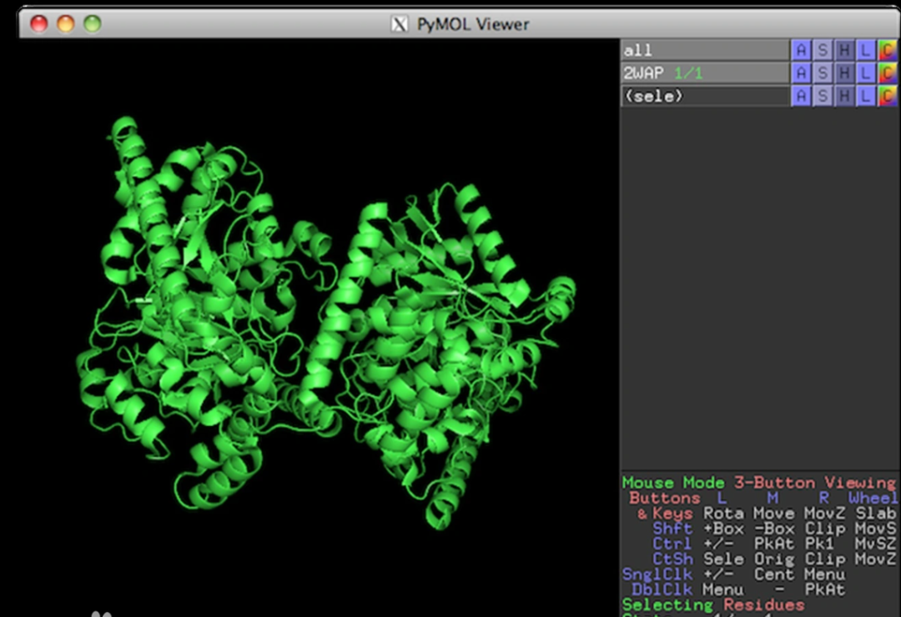Click the Wheel column header
Screen dimensions: 901x617
pos(873,498)
